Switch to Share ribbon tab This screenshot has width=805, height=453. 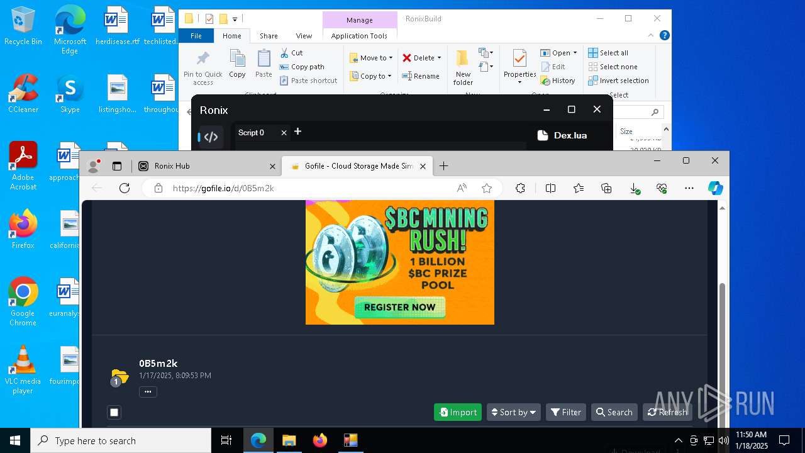[x=269, y=36]
